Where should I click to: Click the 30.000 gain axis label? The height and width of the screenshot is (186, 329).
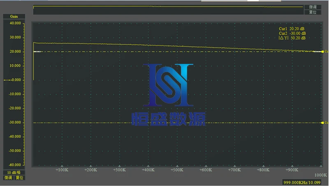pyautogui.click(x=15, y=37)
